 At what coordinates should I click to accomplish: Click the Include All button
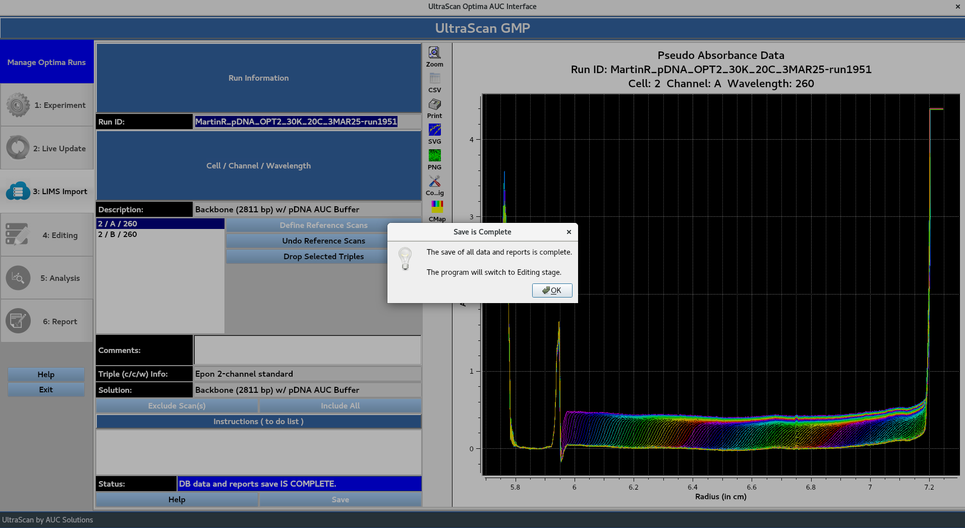340,405
